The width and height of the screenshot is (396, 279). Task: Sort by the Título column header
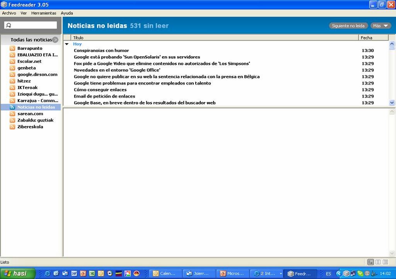tap(215, 37)
